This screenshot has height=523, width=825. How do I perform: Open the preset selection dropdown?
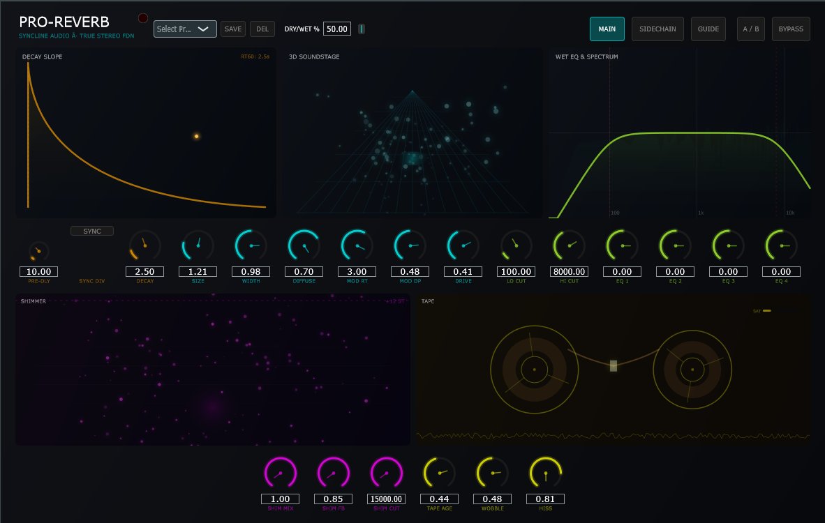[x=184, y=29]
